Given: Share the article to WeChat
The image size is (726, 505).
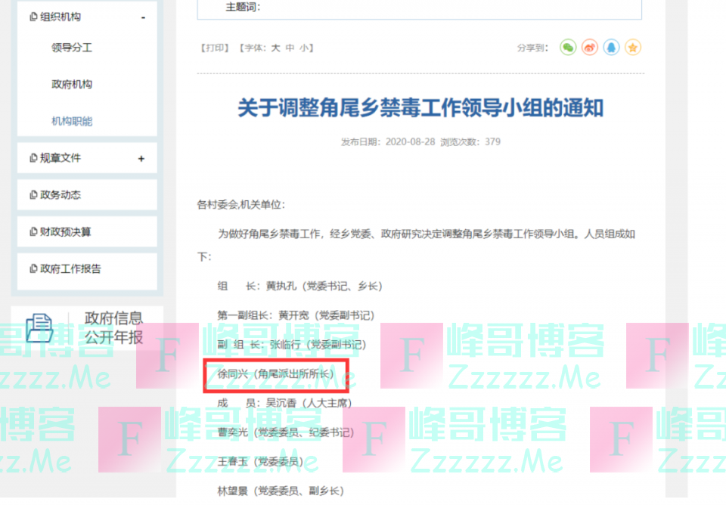Looking at the screenshot, I should tap(568, 48).
